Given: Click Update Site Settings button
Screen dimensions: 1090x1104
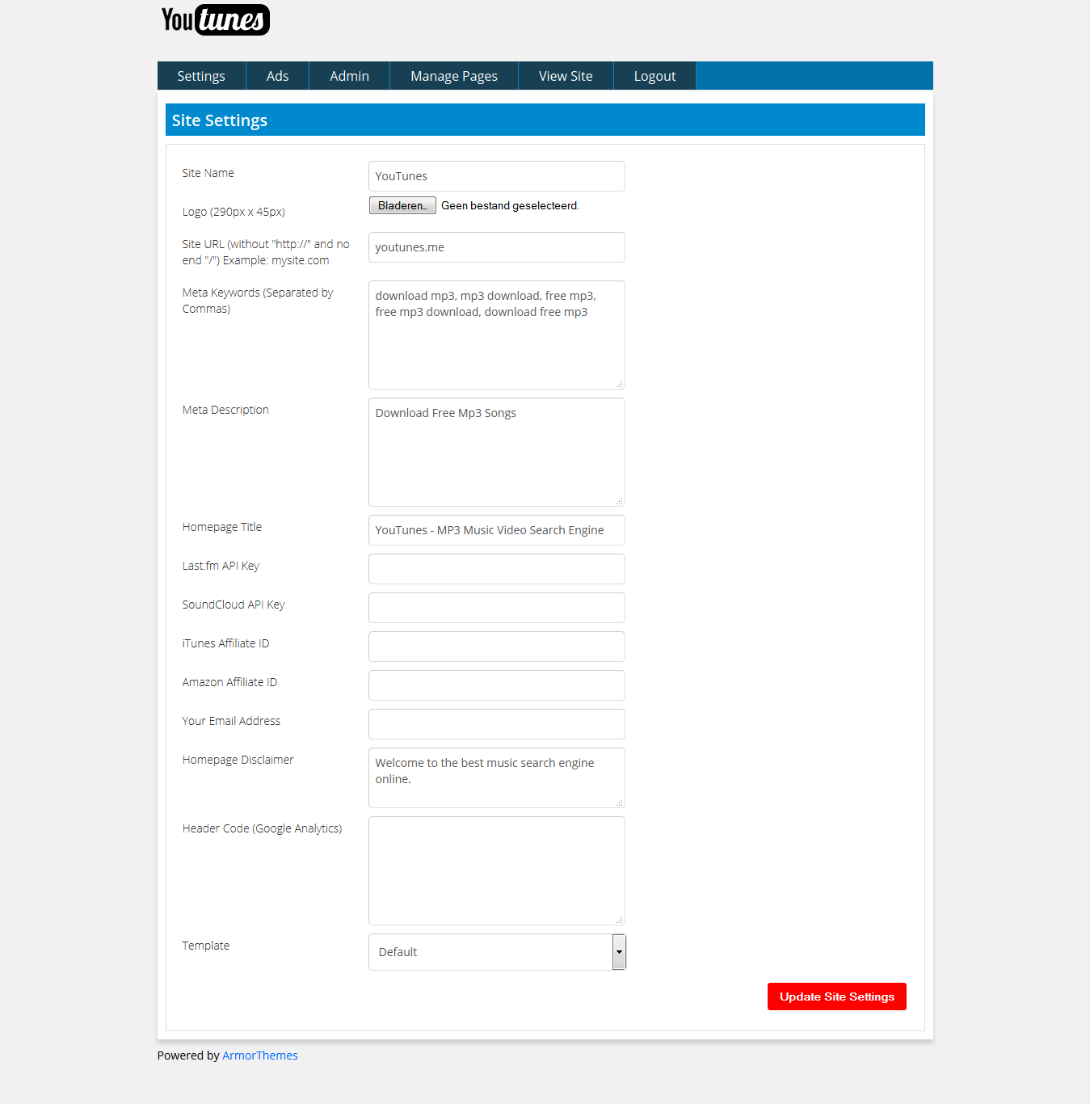Looking at the screenshot, I should (x=837, y=997).
